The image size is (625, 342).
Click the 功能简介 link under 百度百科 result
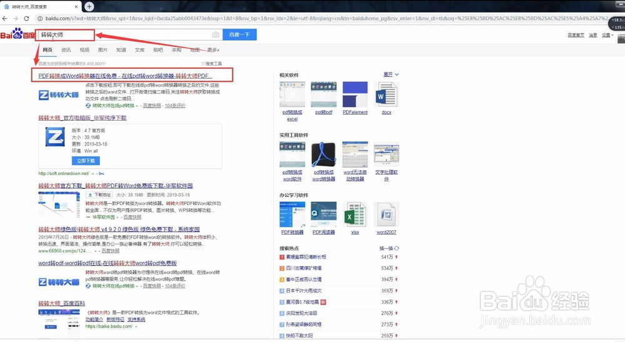click(94, 319)
